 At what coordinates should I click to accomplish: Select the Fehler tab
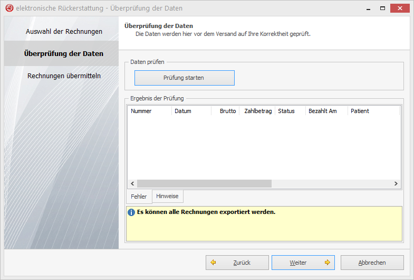tap(139, 197)
